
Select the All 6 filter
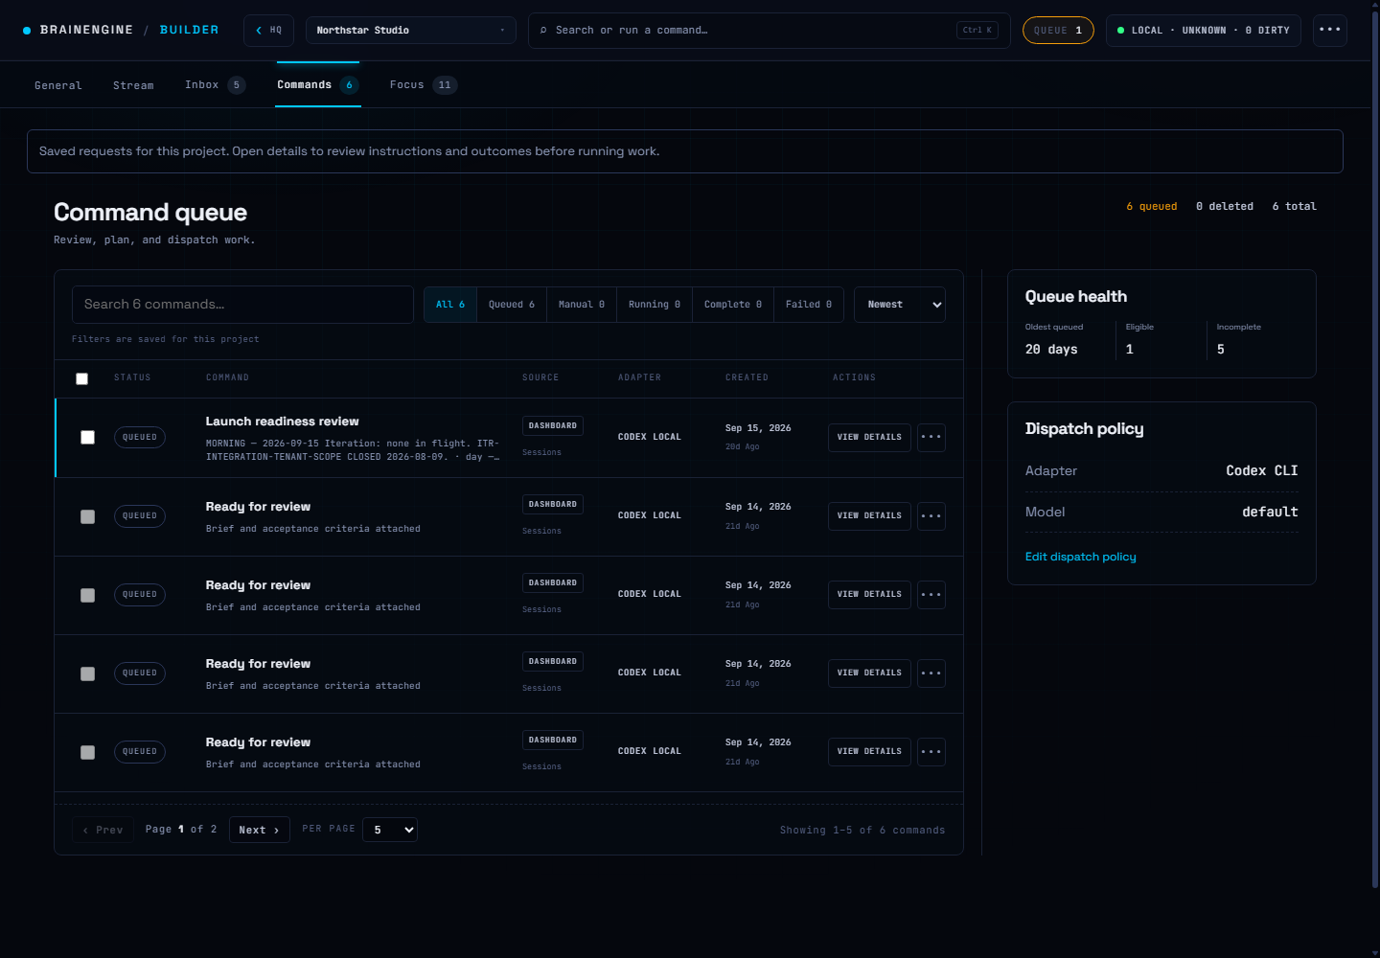point(450,305)
